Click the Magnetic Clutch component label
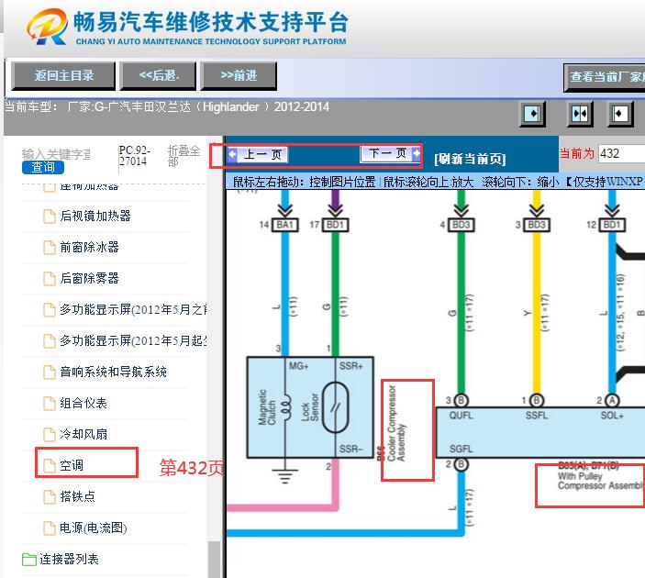Viewport: 645px width, 578px height. [x=268, y=407]
